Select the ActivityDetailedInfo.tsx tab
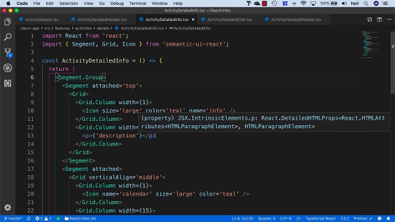 pyautogui.click(x=167, y=19)
